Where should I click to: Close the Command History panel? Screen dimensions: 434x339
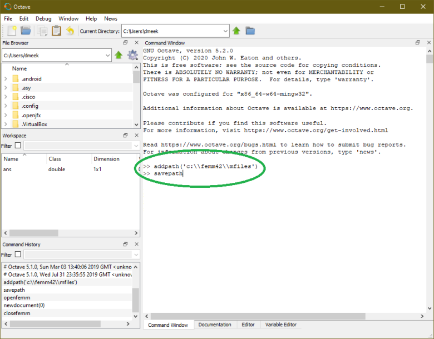click(136, 244)
